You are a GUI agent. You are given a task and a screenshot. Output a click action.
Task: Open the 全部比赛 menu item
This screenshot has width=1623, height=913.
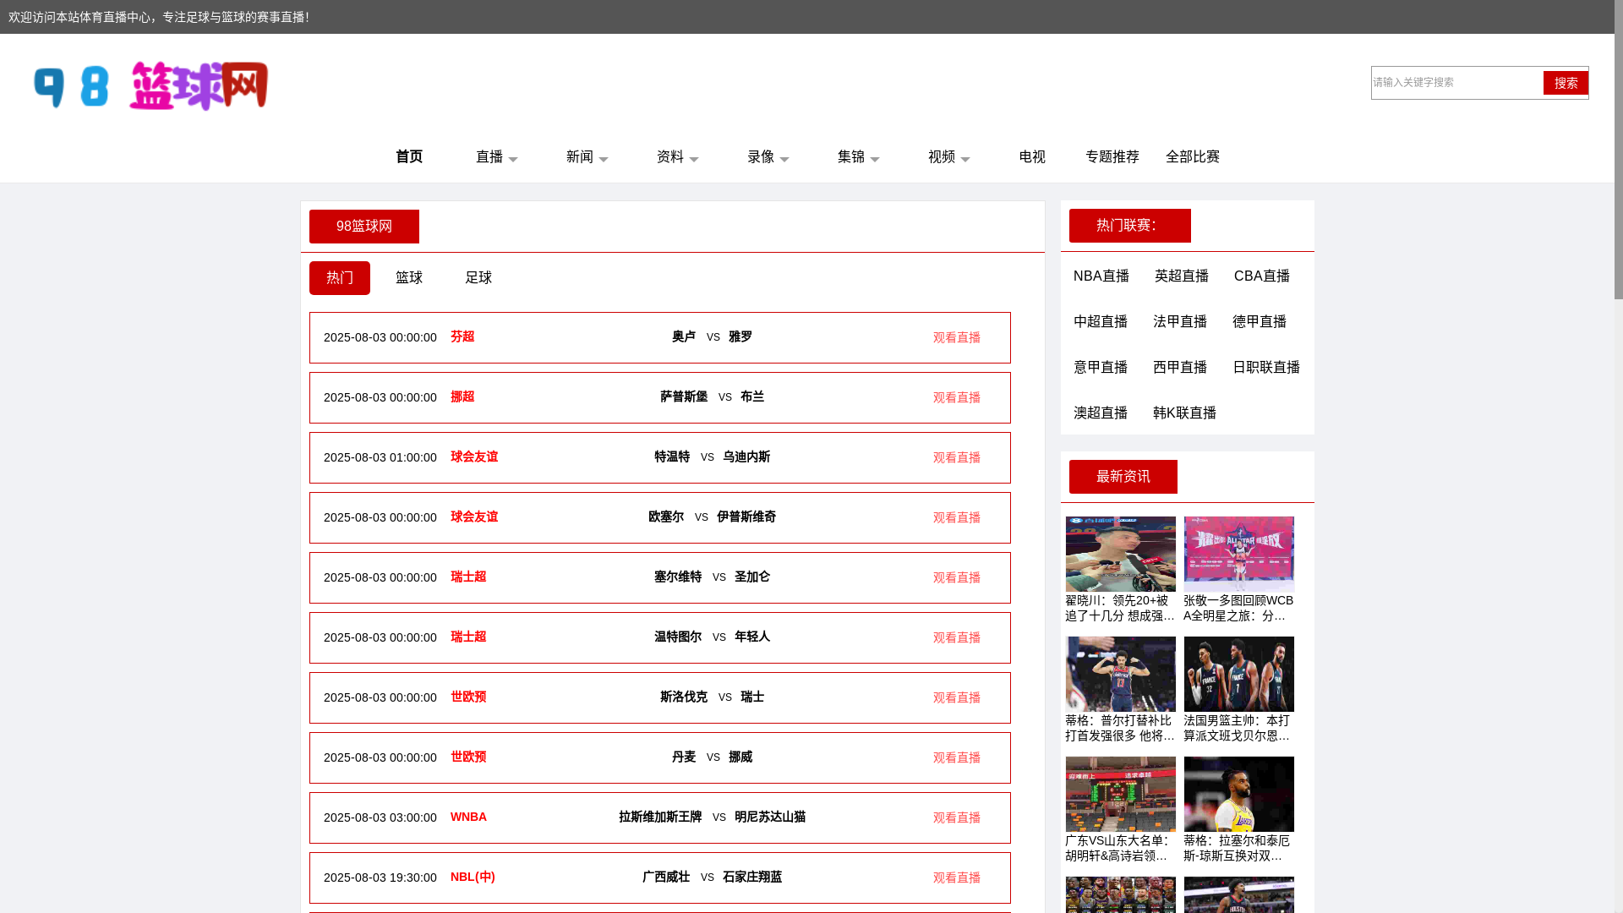[1193, 157]
